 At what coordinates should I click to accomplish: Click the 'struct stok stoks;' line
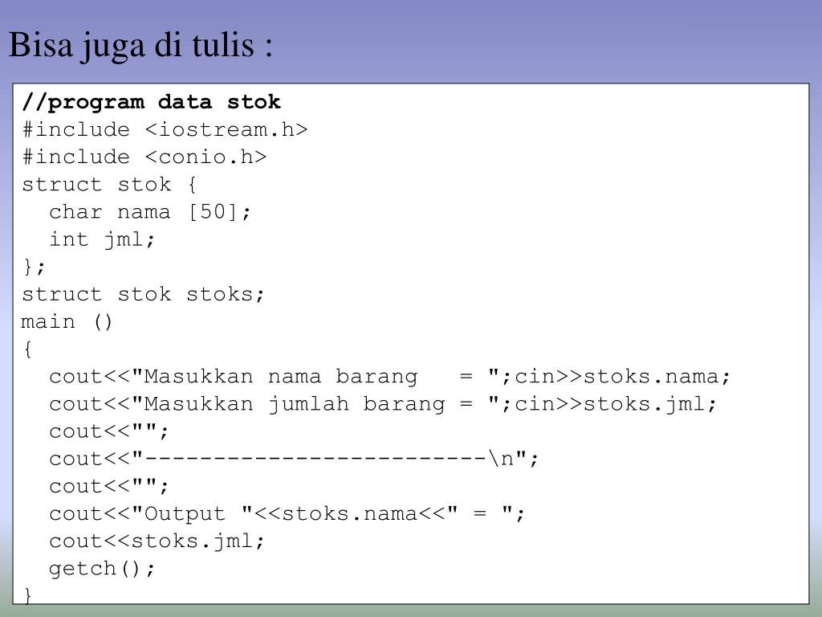[x=143, y=294]
